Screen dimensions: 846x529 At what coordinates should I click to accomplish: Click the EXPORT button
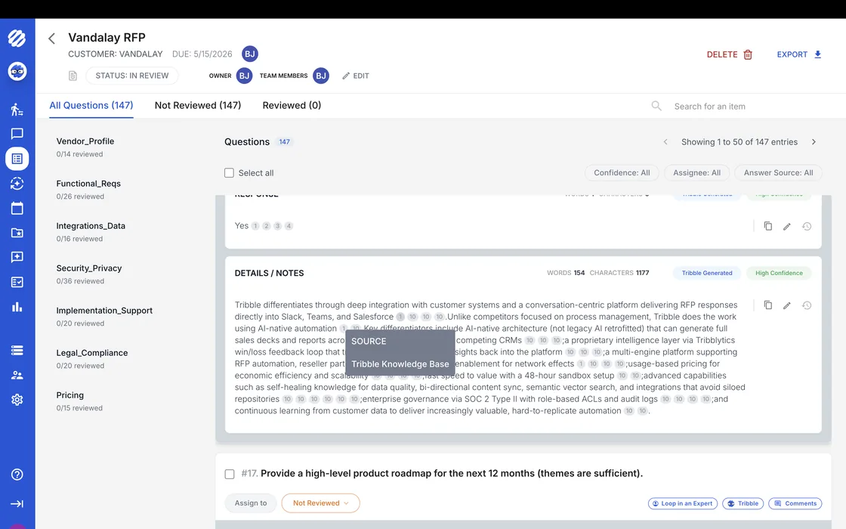[799, 54]
